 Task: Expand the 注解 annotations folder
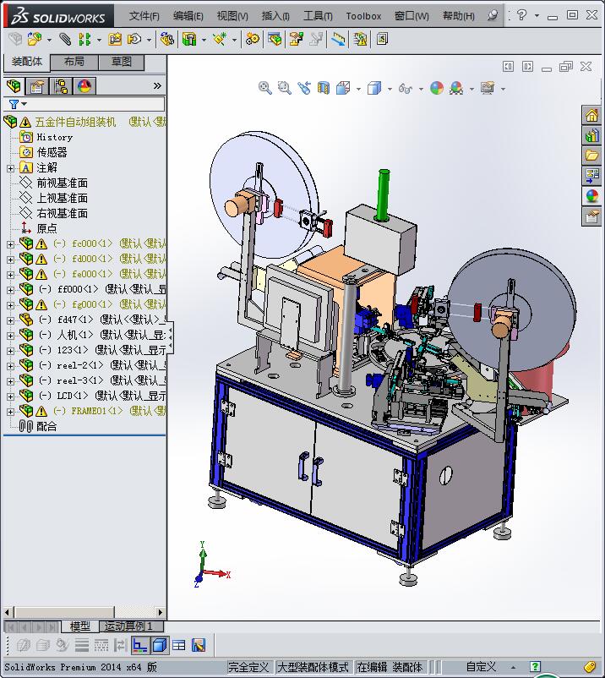pyautogui.click(x=10, y=168)
